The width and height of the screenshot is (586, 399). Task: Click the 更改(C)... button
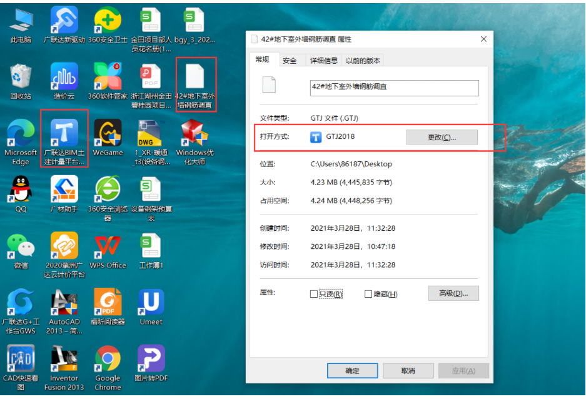(x=442, y=138)
